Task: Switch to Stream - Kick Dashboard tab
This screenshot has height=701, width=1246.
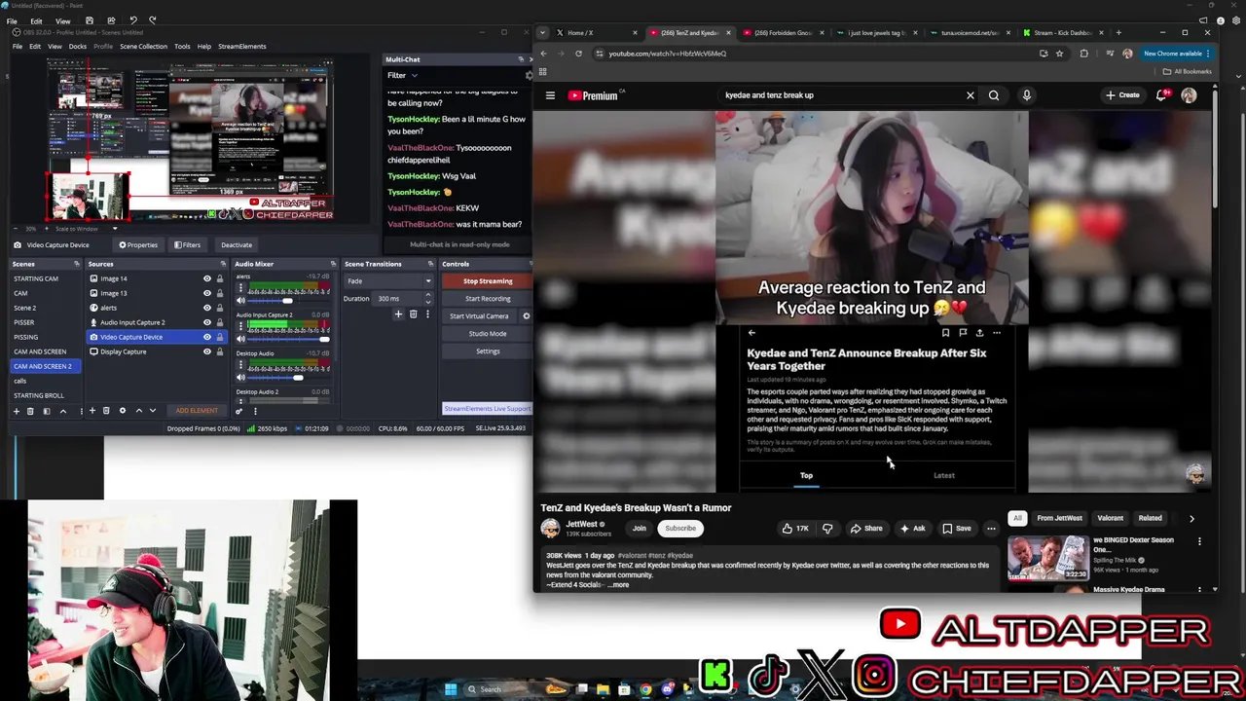Action: [x=1062, y=32]
